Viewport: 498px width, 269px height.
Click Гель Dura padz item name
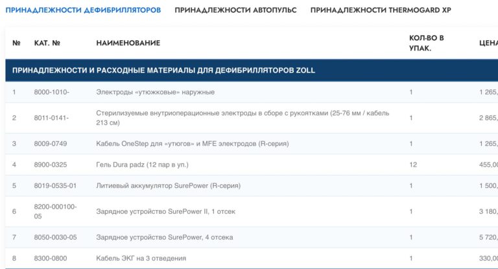pos(142,165)
